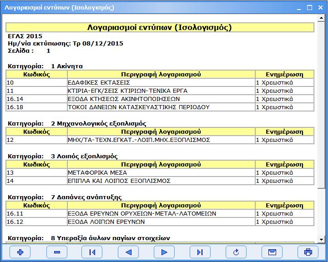Click Ενημέρωση header in Δαπάνες ανάπτυξης table

coord(285,205)
